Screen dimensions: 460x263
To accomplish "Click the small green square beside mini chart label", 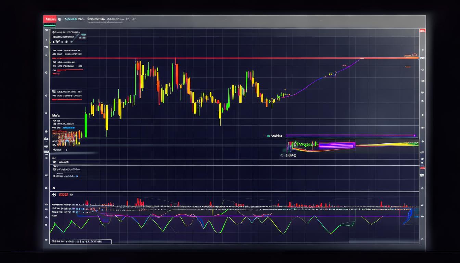I will [x=268, y=136].
